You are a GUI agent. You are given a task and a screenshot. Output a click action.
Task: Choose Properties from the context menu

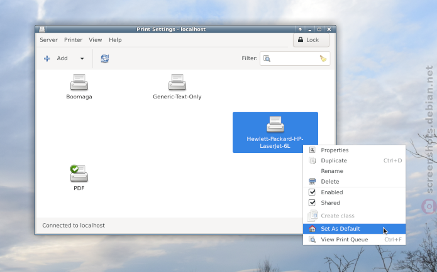354,150
